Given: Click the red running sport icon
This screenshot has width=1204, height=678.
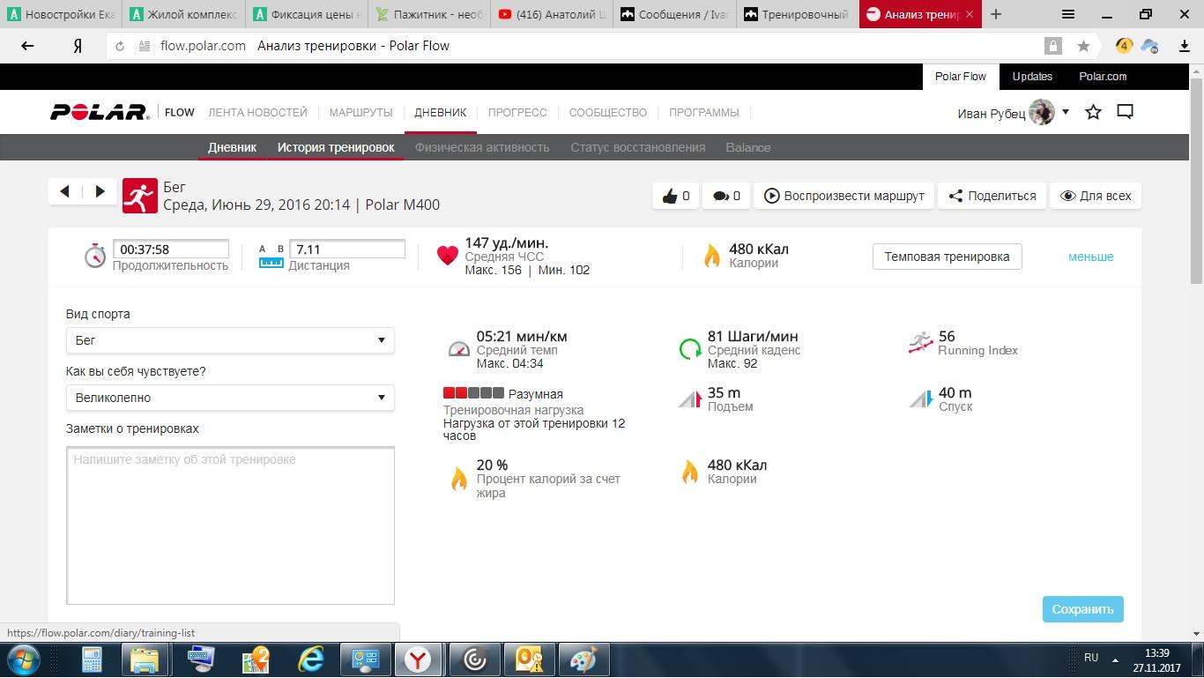Looking at the screenshot, I should 139,196.
